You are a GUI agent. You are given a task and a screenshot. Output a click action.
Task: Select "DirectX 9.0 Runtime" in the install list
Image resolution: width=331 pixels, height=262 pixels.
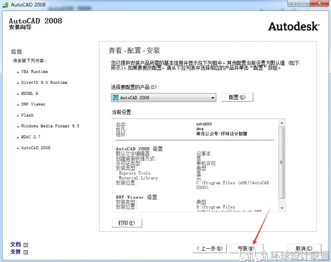[44, 82]
